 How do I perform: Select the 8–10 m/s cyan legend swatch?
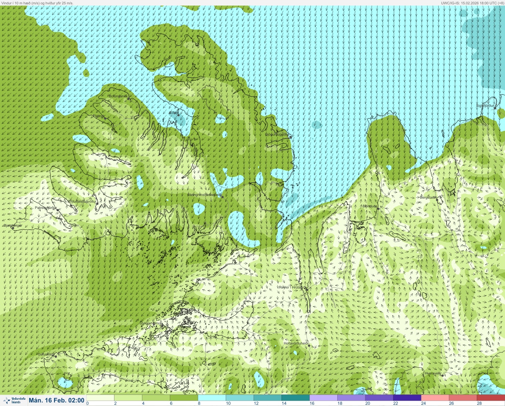(212, 398)
